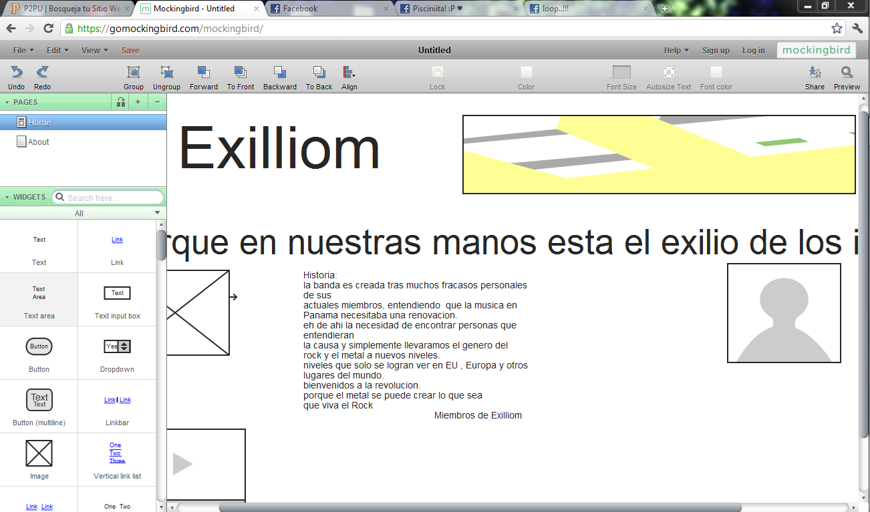Image resolution: width=870 pixels, height=512 pixels.
Task: Open the Color swatch picker
Action: pyautogui.click(x=527, y=72)
